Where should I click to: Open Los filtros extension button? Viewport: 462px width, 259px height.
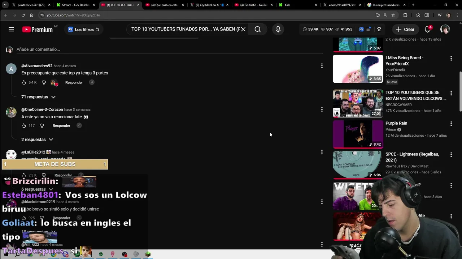(x=84, y=29)
